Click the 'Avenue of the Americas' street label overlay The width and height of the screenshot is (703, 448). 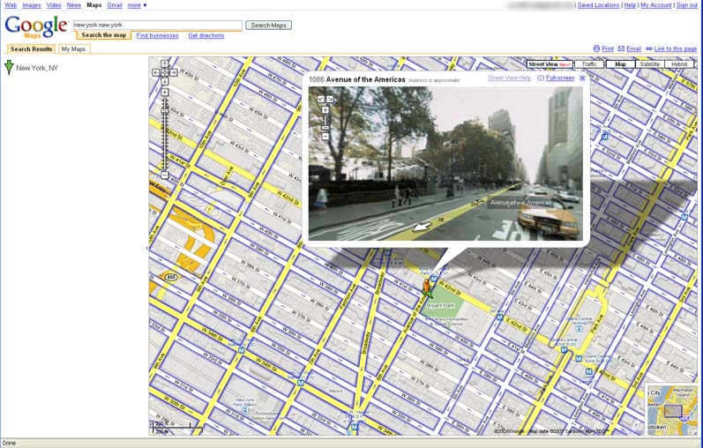[520, 203]
